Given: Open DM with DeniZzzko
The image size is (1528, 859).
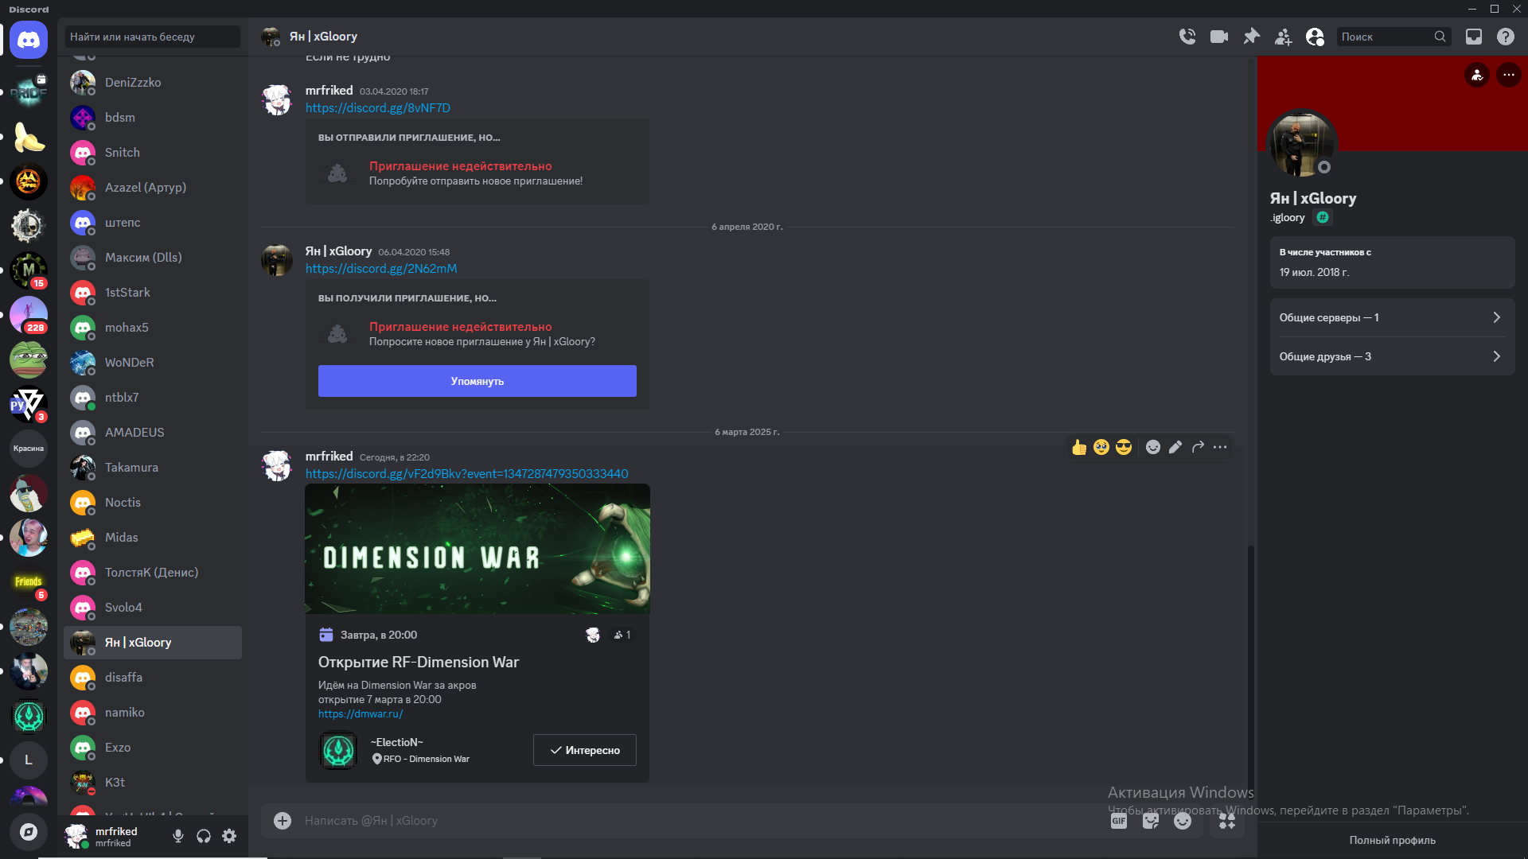Looking at the screenshot, I should pos(153,83).
